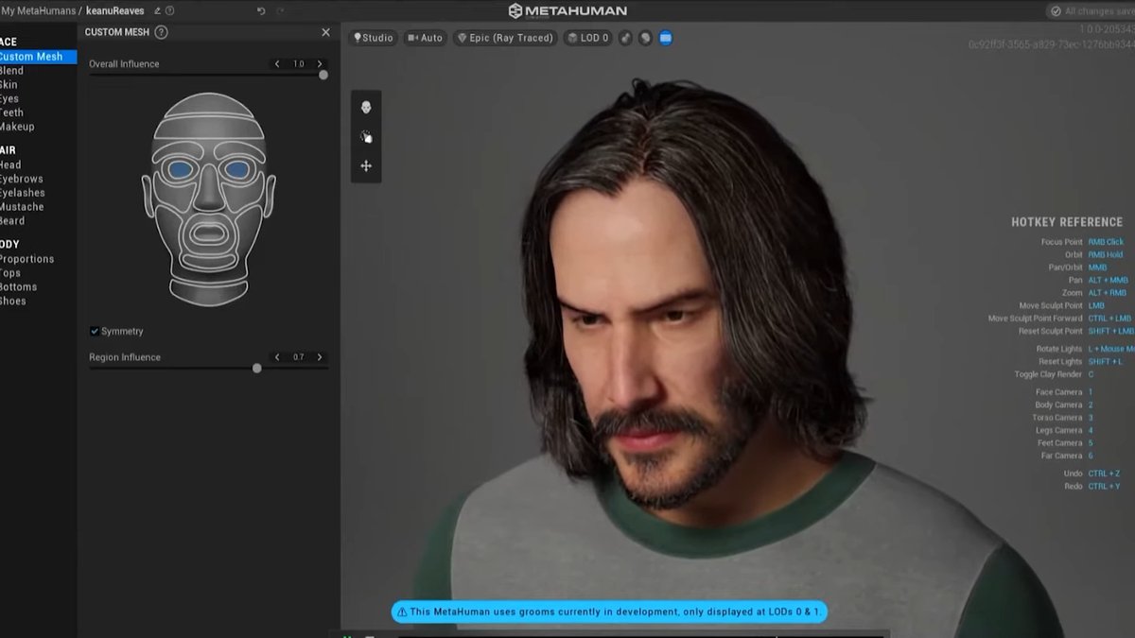Click the blue hotkey reference icon
Viewport: 1135px width, 638px height.
click(666, 38)
